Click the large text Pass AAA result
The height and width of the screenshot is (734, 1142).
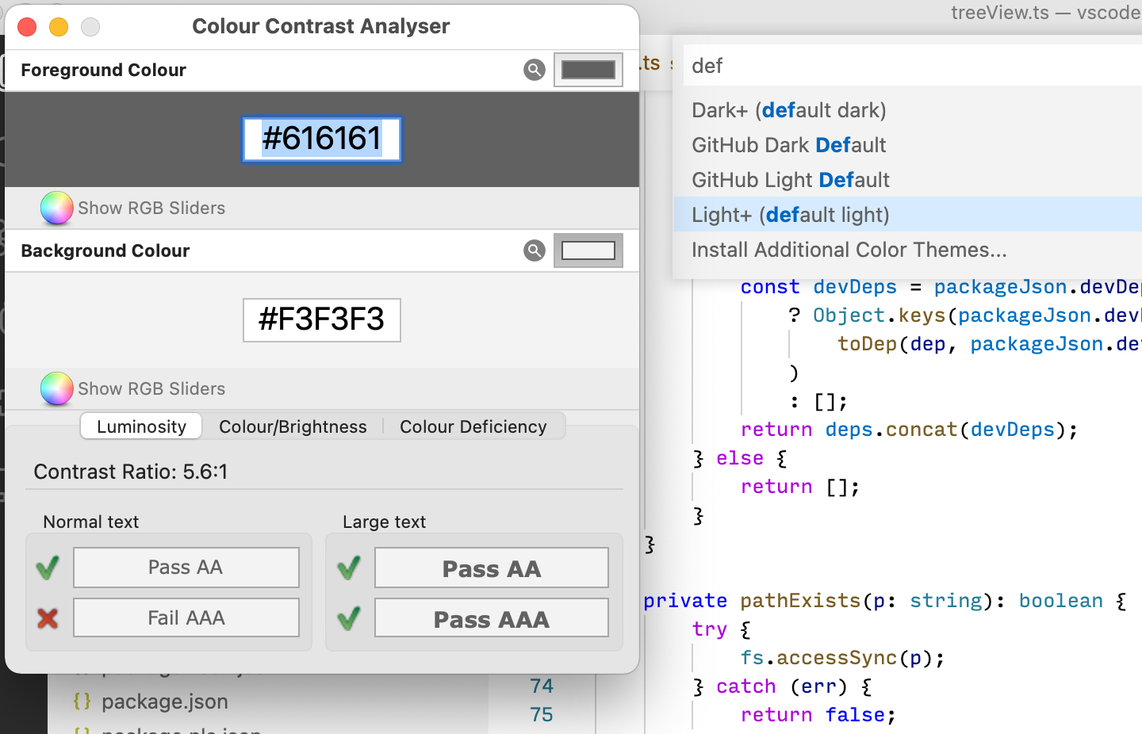coord(492,617)
